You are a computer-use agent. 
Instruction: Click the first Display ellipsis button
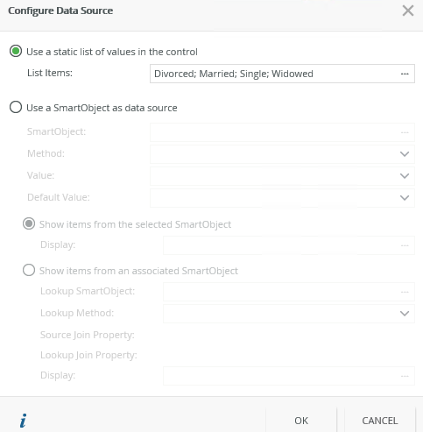tap(405, 245)
